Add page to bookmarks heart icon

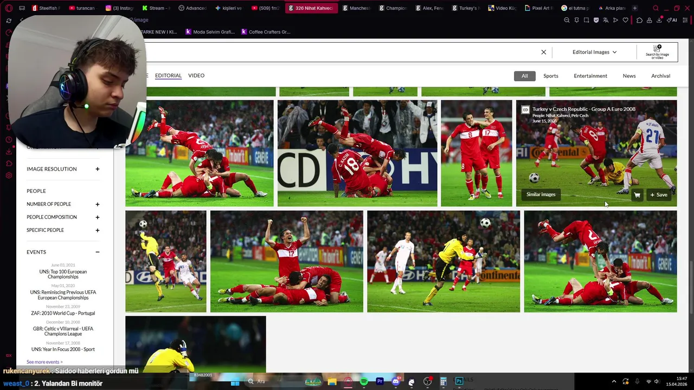625,20
